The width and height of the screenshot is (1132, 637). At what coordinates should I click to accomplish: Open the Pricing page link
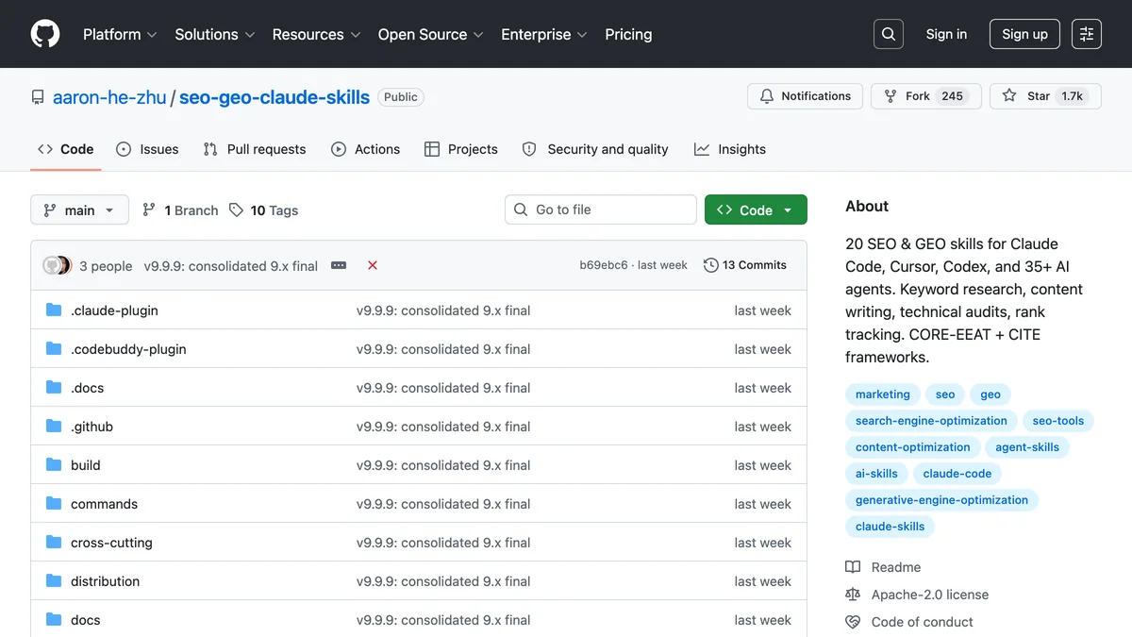[x=628, y=34]
